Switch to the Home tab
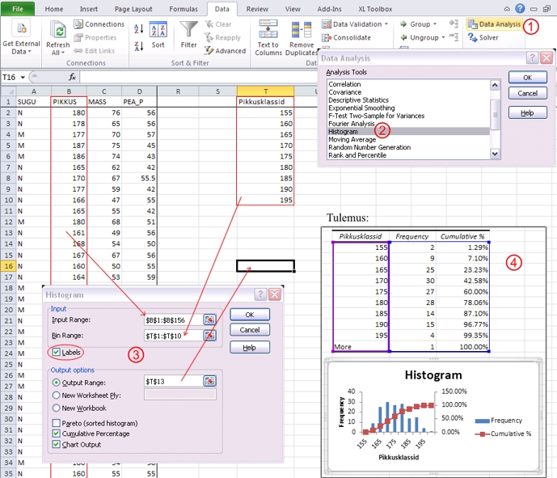557x478 pixels. point(54,9)
